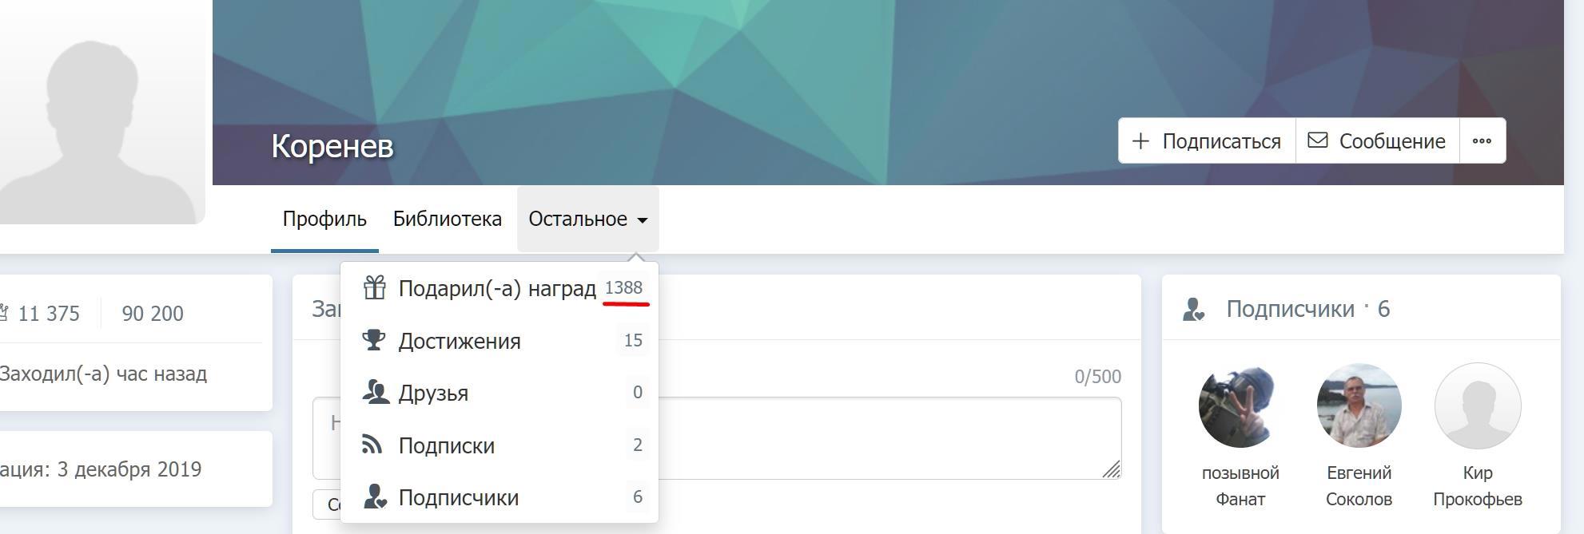This screenshot has height=534, width=1584.
Task: Select Подписчики in the dropdown menu
Action: coord(499,497)
